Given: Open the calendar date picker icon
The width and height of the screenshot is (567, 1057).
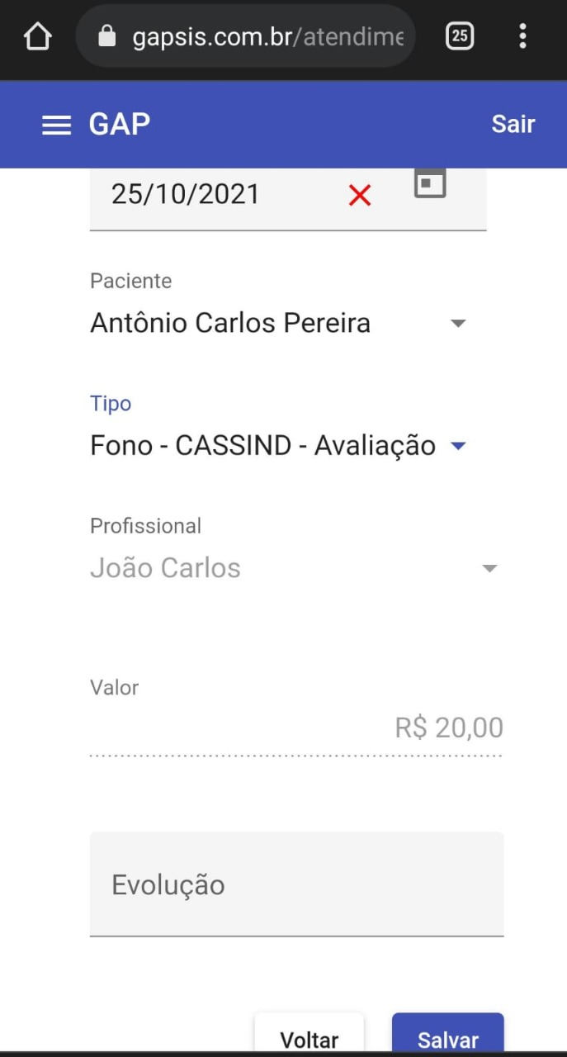Looking at the screenshot, I should click(x=429, y=183).
